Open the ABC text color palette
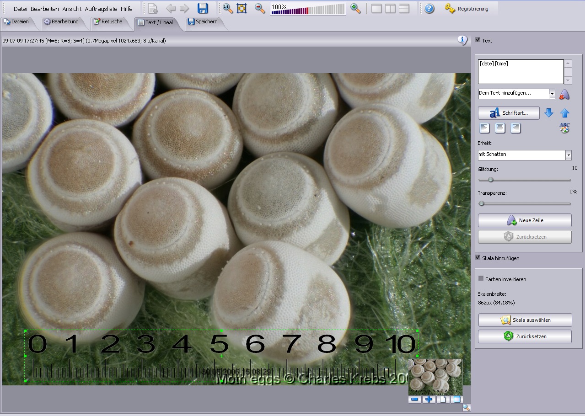Viewport: 585px width, 416px height. [565, 128]
